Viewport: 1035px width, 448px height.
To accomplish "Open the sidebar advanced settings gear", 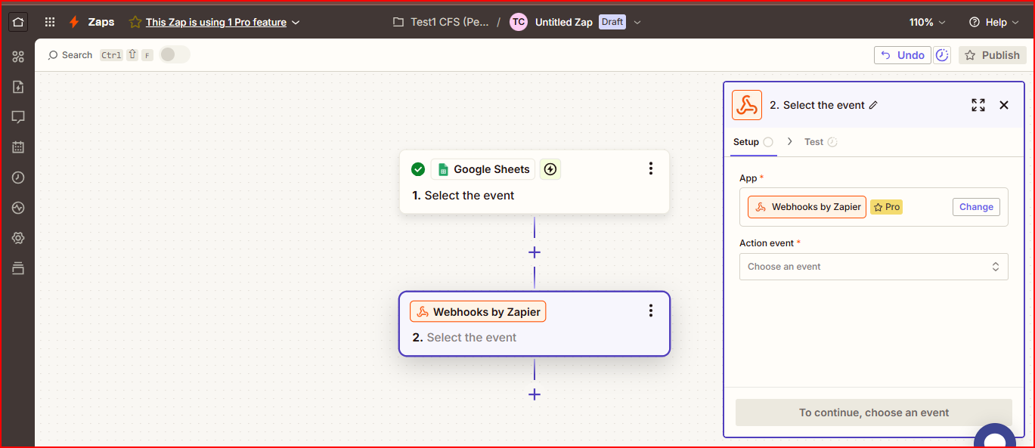I will click(18, 238).
